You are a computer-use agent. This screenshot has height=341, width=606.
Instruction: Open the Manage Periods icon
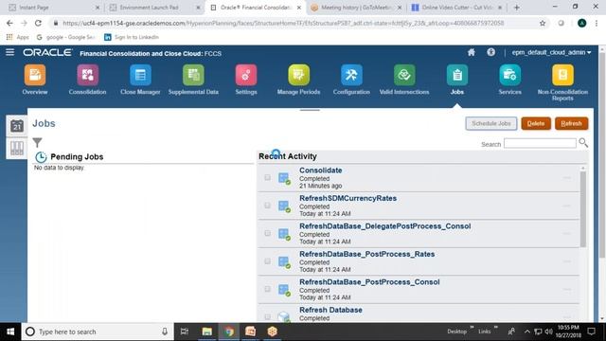coord(298,75)
